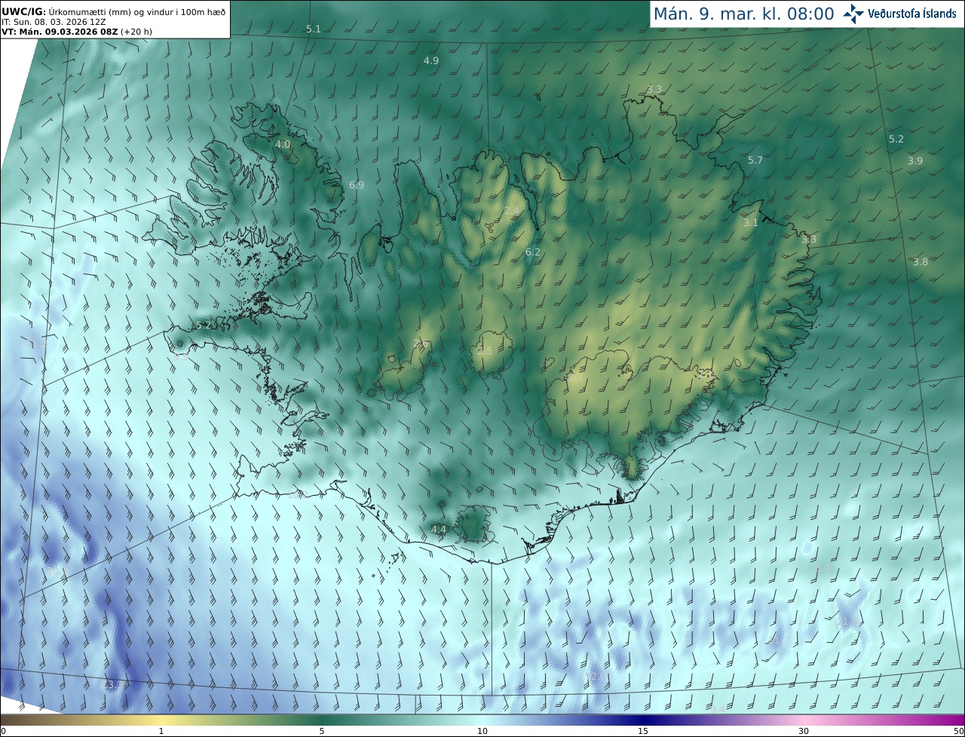Click the pink color bar segment above 30
Screen dimensions: 965x737
click(804, 720)
